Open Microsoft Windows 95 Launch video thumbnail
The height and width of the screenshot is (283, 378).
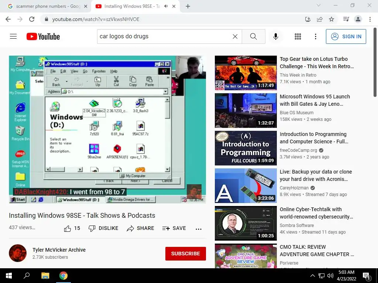[245, 111]
